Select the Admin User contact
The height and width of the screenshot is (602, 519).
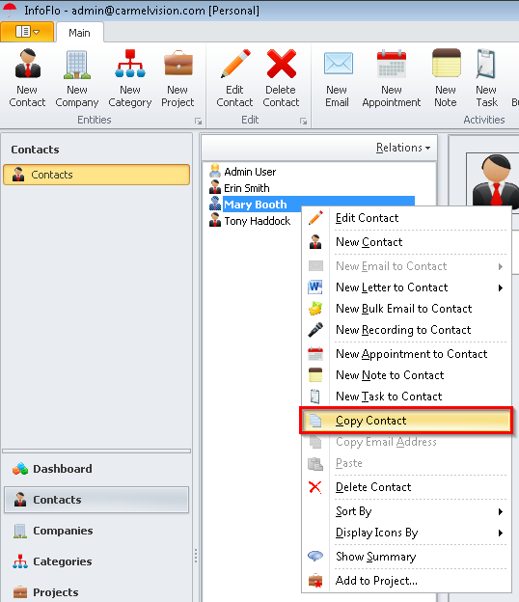click(250, 172)
